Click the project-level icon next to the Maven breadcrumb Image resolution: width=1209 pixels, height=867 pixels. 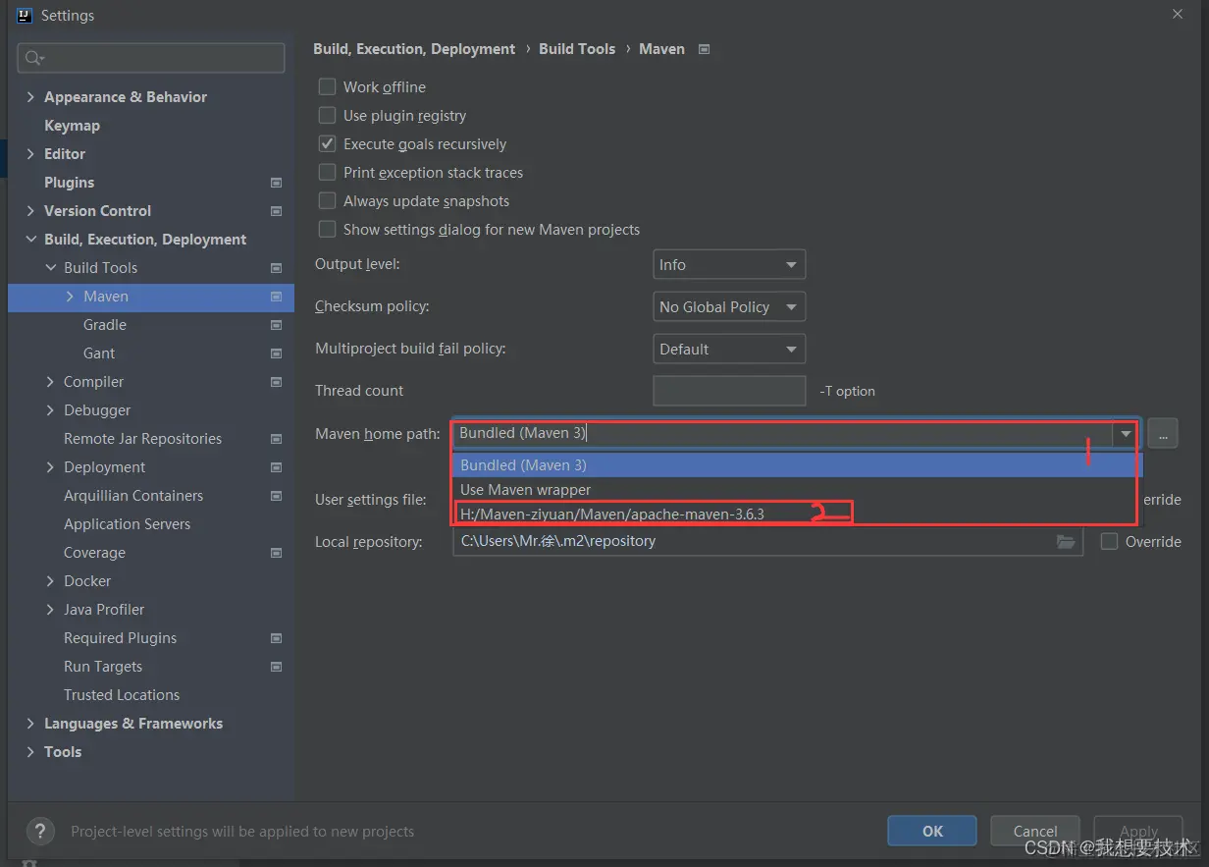point(704,49)
